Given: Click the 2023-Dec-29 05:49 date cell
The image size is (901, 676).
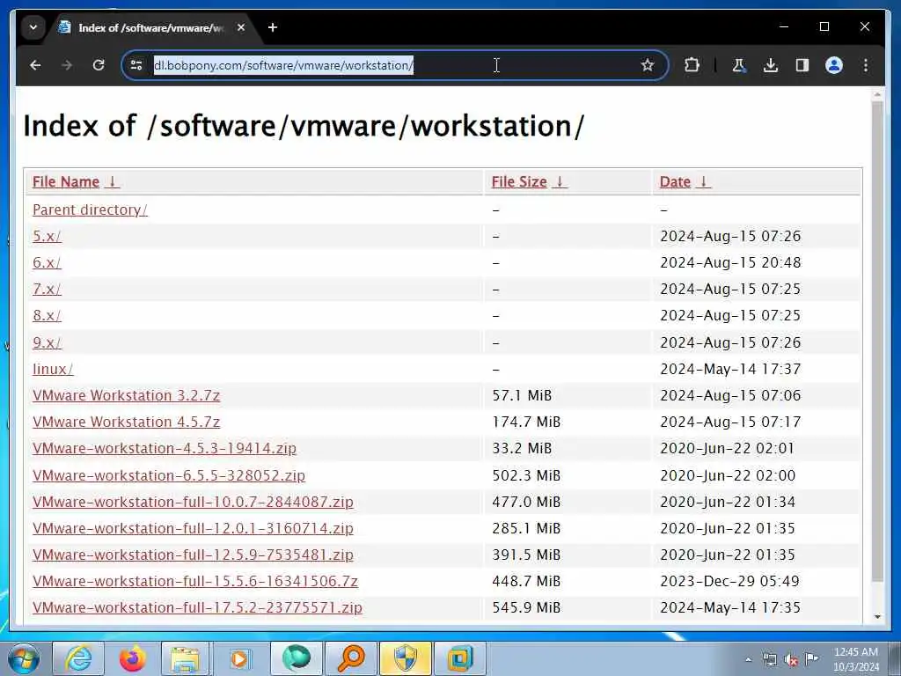Looking at the screenshot, I should click(x=729, y=581).
